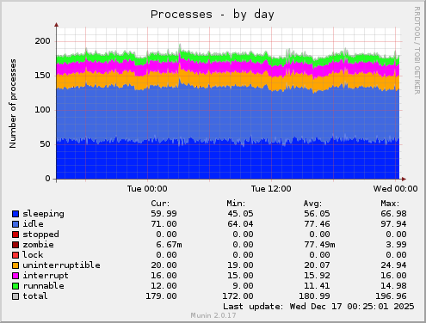Click the 50 y-axis tick label

45,144
